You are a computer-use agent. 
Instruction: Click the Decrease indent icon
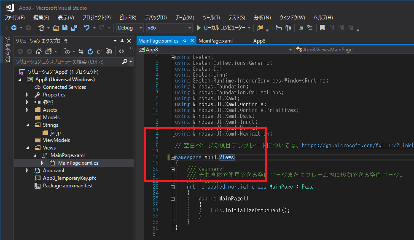click(x=301, y=28)
